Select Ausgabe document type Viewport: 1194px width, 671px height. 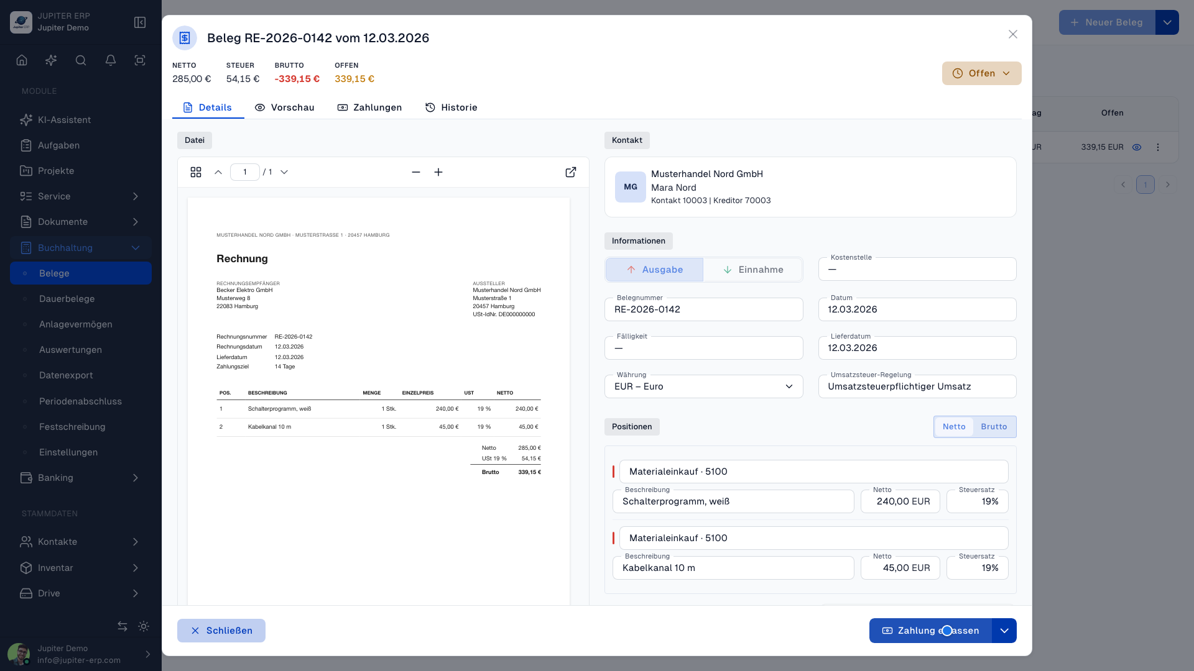tap(654, 270)
